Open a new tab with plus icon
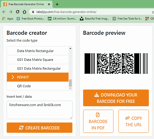This screenshot has width=154, height=139. [57, 4]
